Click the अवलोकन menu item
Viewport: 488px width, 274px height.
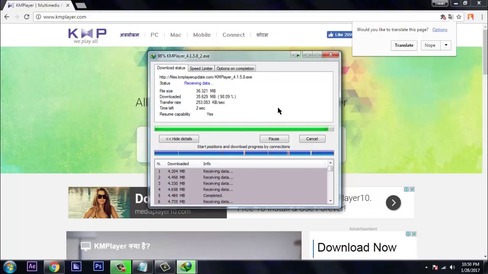click(x=130, y=35)
